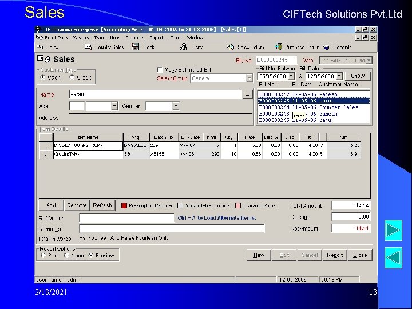412x309 pixels.
Task: Click the Refresh button
Action: point(102,205)
